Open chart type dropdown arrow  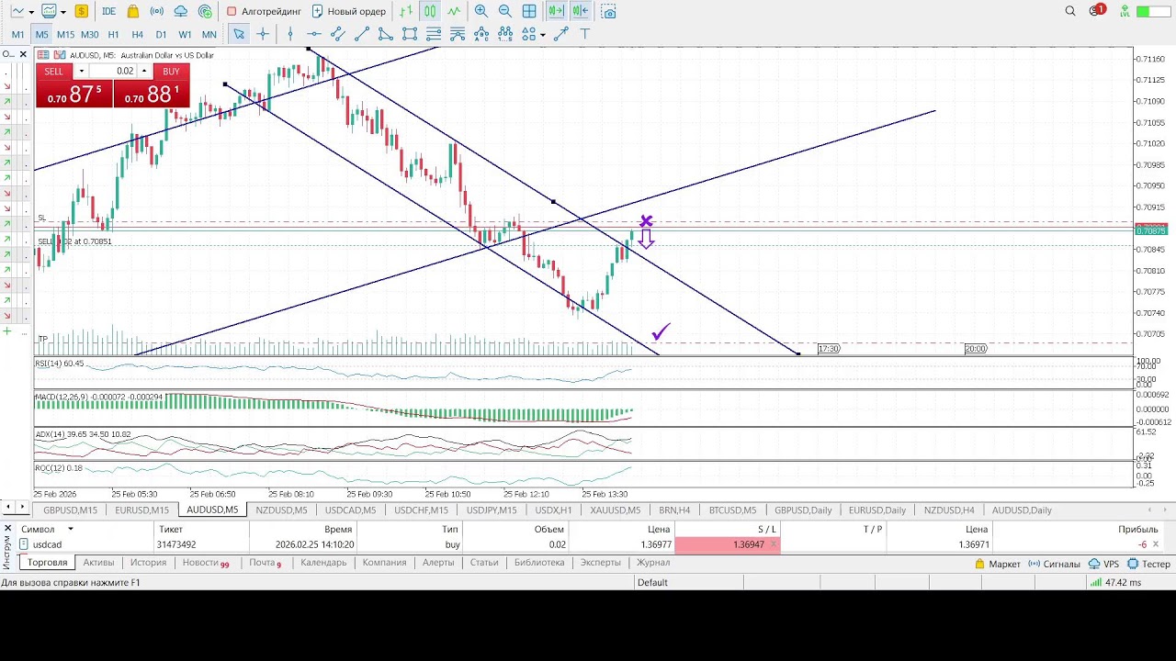(x=31, y=12)
